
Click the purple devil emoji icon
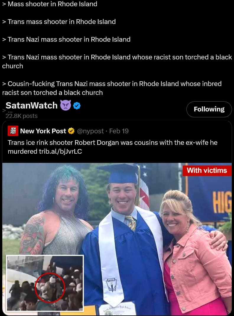pyautogui.click(x=66, y=105)
